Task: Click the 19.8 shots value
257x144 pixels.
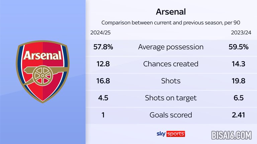Action: pyautogui.click(x=239, y=81)
